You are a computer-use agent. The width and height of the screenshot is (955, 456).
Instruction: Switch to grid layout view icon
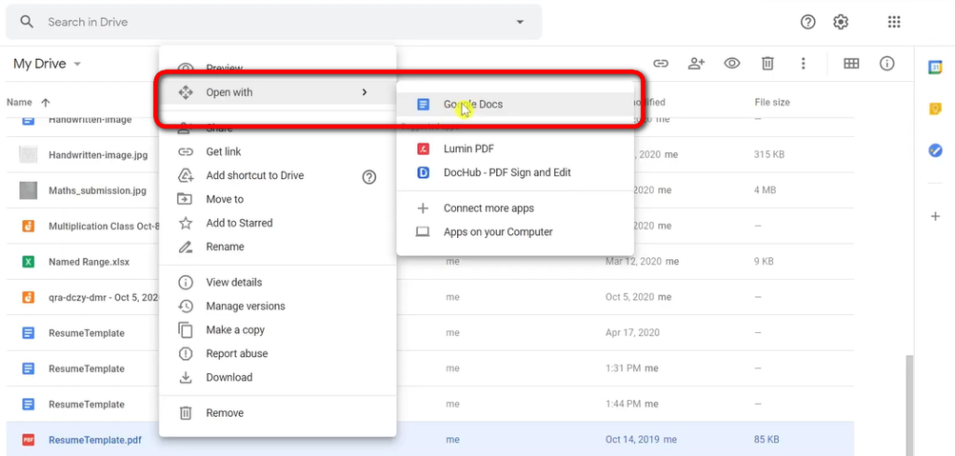(x=851, y=63)
